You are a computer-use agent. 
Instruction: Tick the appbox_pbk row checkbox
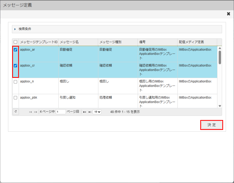tap(15, 98)
